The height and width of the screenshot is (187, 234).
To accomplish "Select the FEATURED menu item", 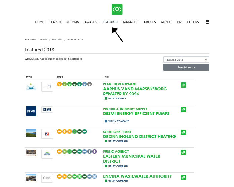I will [x=110, y=22].
